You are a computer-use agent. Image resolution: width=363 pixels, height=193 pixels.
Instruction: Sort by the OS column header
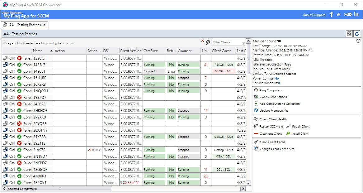(x=111, y=51)
